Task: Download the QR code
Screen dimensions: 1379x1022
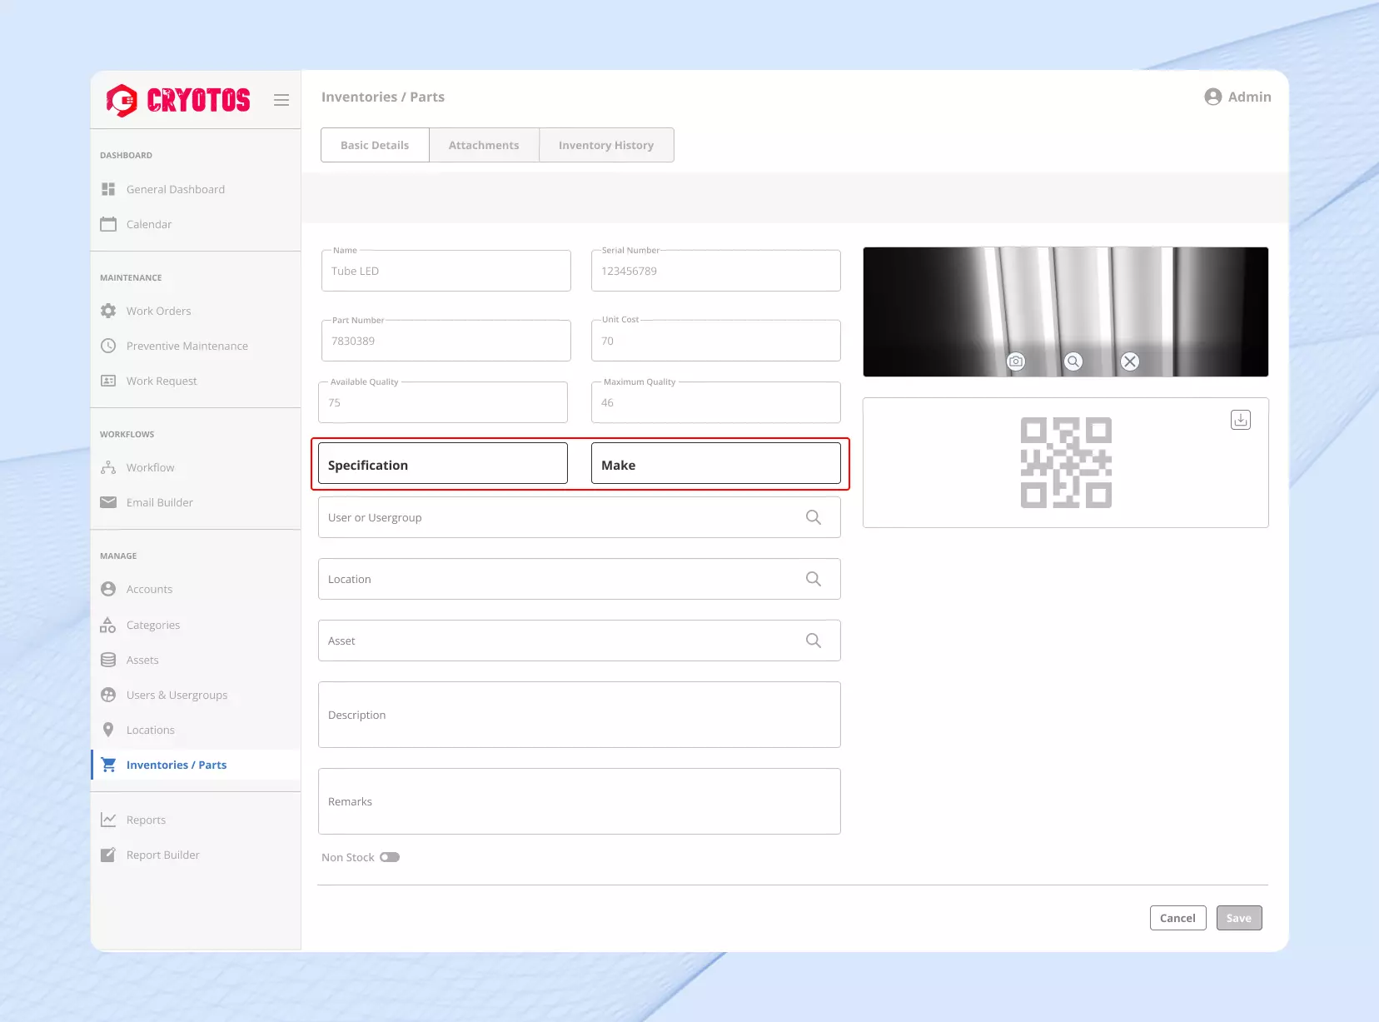Action: pos(1240,420)
